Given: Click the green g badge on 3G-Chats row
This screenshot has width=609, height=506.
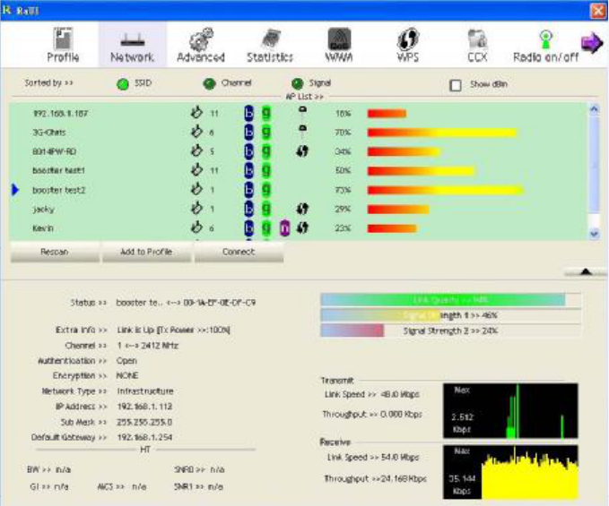Looking at the screenshot, I should click(266, 133).
